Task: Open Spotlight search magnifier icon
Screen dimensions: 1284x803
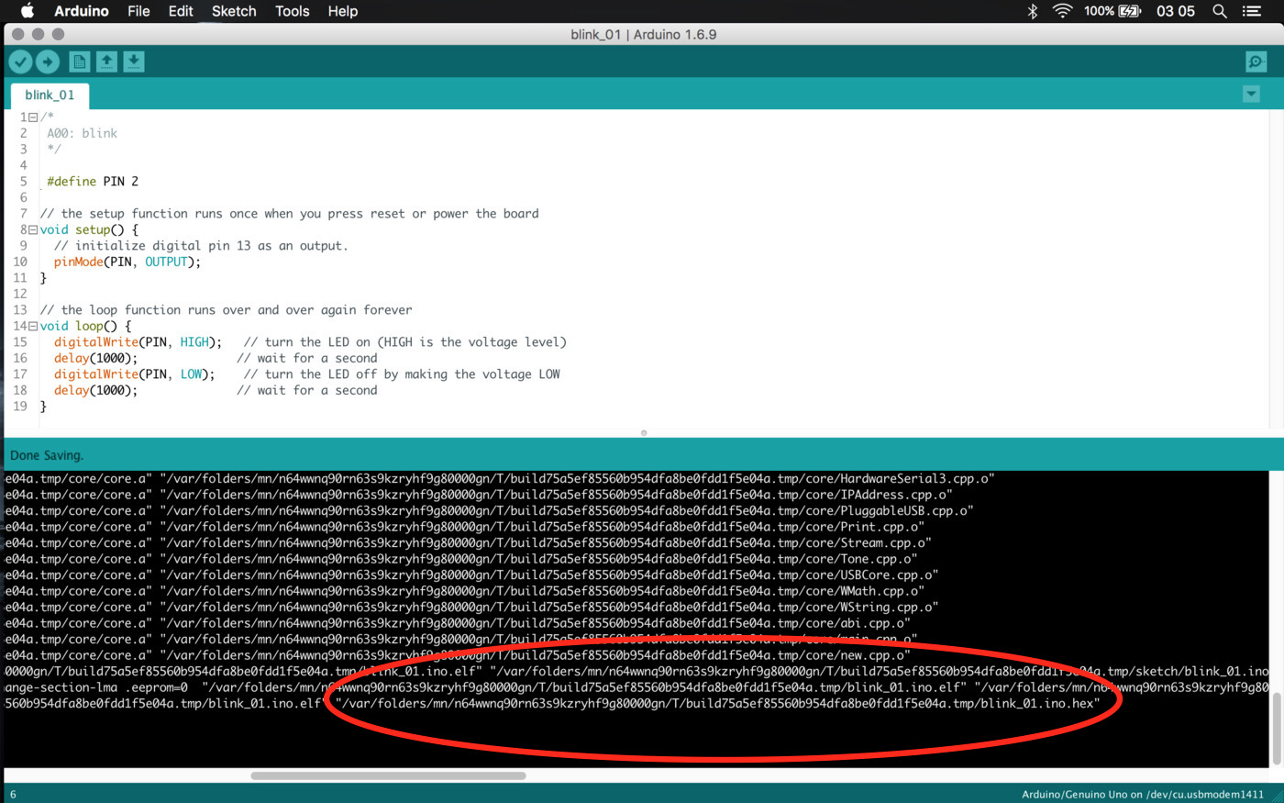Action: click(x=1219, y=11)
